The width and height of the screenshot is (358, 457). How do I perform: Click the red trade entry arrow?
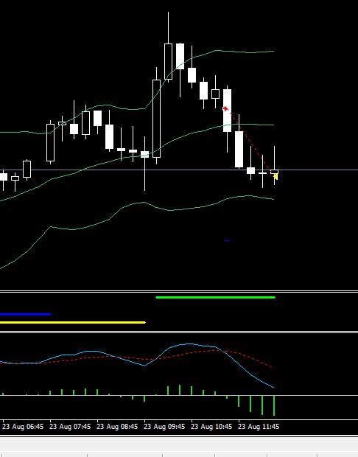coord(225,108)
